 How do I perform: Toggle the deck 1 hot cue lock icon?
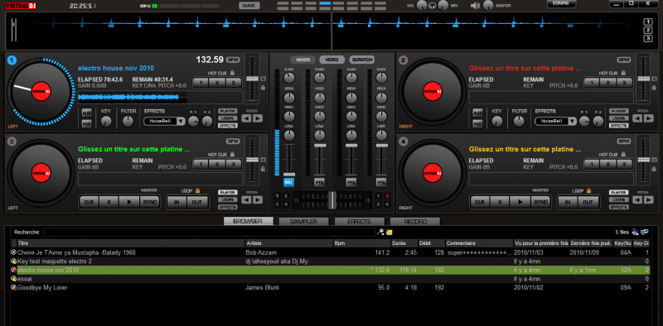click(x=232, y=73)
